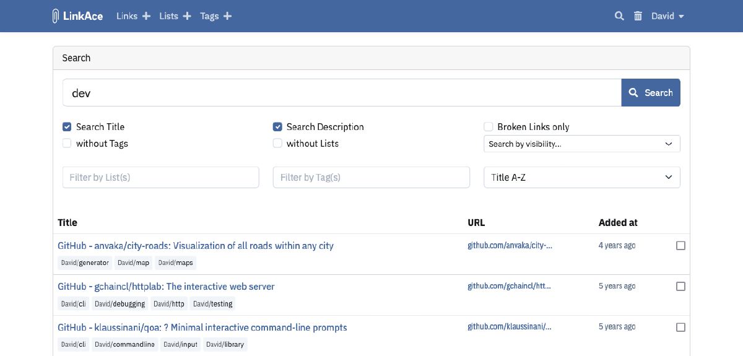The height and width of the screenshot is (356, 743).
Task: Click the blue Search button
Action: (x=651, y=93)
